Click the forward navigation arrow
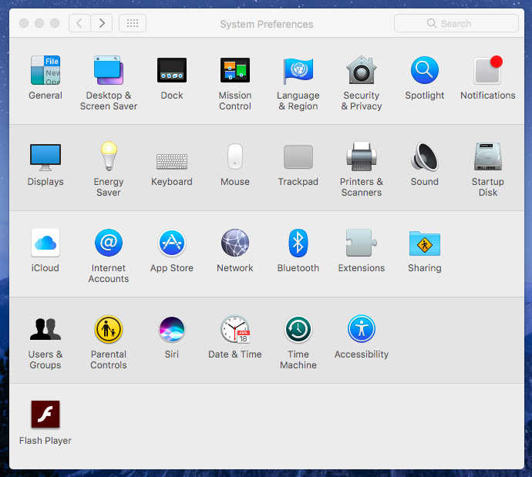 [x=102, y=23]
